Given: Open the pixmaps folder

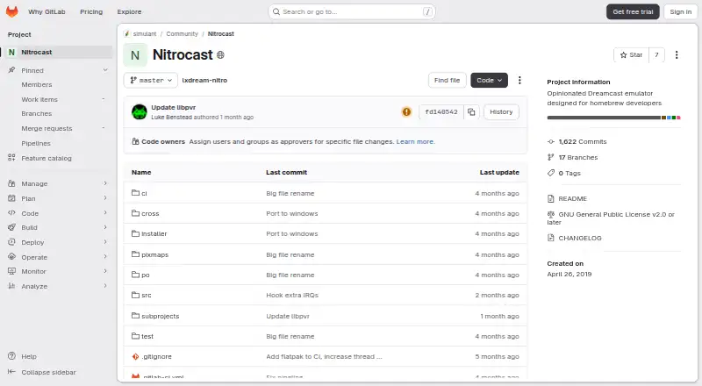Looking at the screenshot, I should pos(155,254).
